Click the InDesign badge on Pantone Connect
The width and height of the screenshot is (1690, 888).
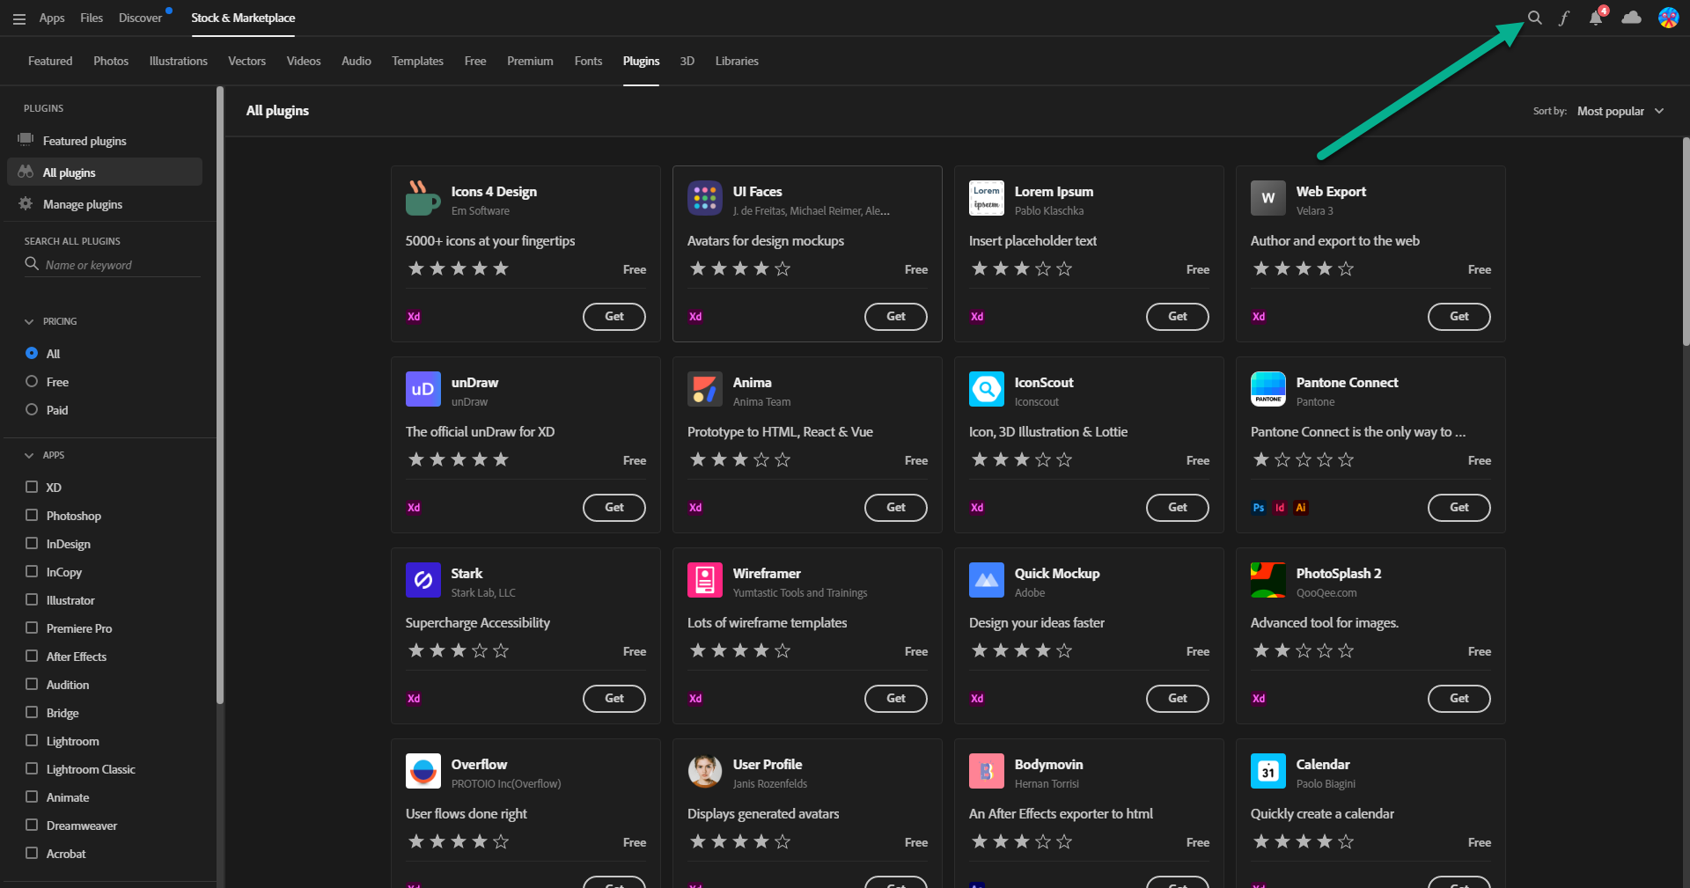1280,508
